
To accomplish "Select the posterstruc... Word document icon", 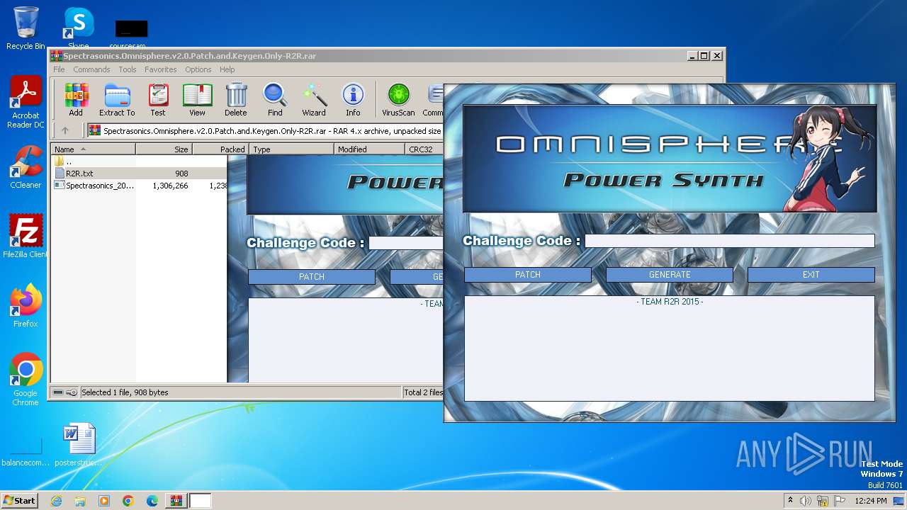I will point(79,445).
